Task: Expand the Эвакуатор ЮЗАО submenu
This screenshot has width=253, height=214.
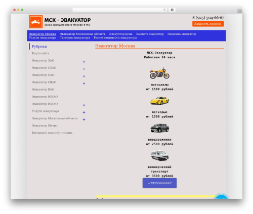Action: (x=84, y=105)
